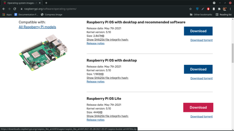234x131 pixels.
Task: Show SHA256 hash for OS with desktop
Action: pos(107,78)
